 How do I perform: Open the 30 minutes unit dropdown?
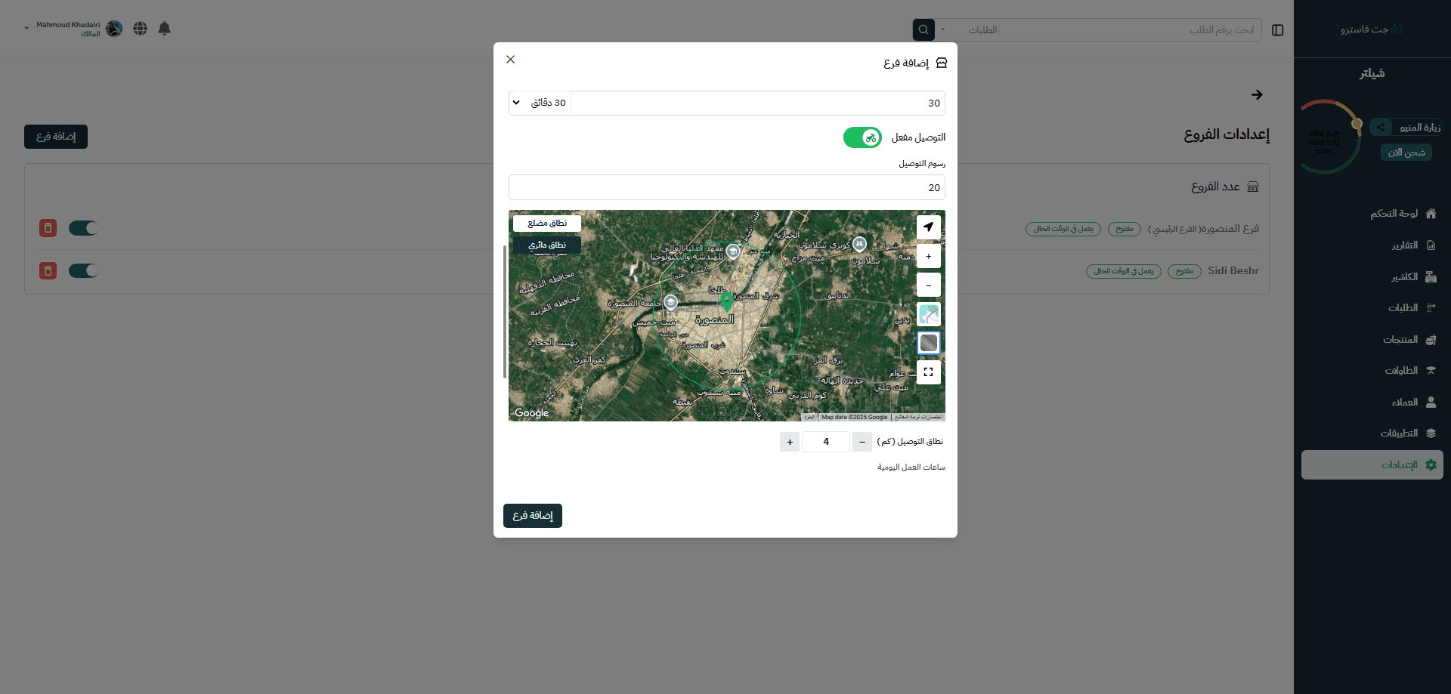[x=540, y=103]
